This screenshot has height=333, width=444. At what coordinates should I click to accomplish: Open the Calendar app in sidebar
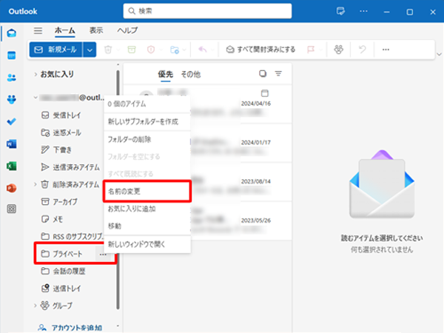(x=12, y=55)
